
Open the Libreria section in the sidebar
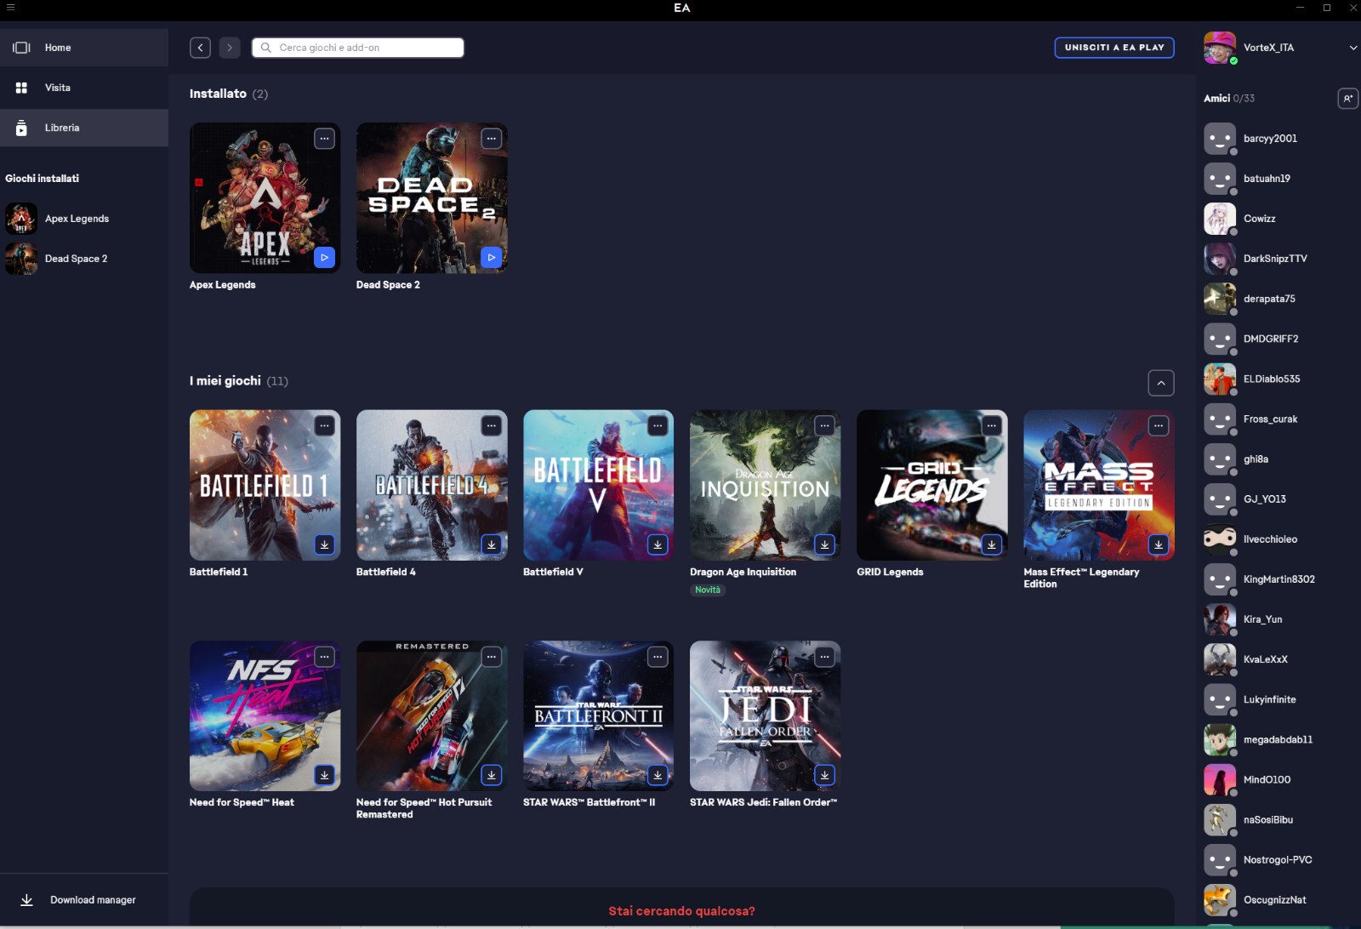click(x=61, y=128)
